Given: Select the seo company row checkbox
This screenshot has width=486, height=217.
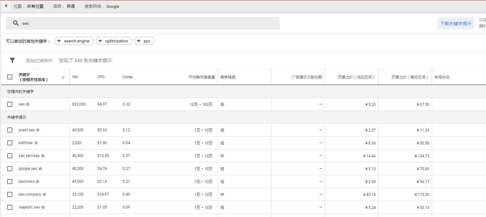Looking at the screenshot, I should pos(10,194).
